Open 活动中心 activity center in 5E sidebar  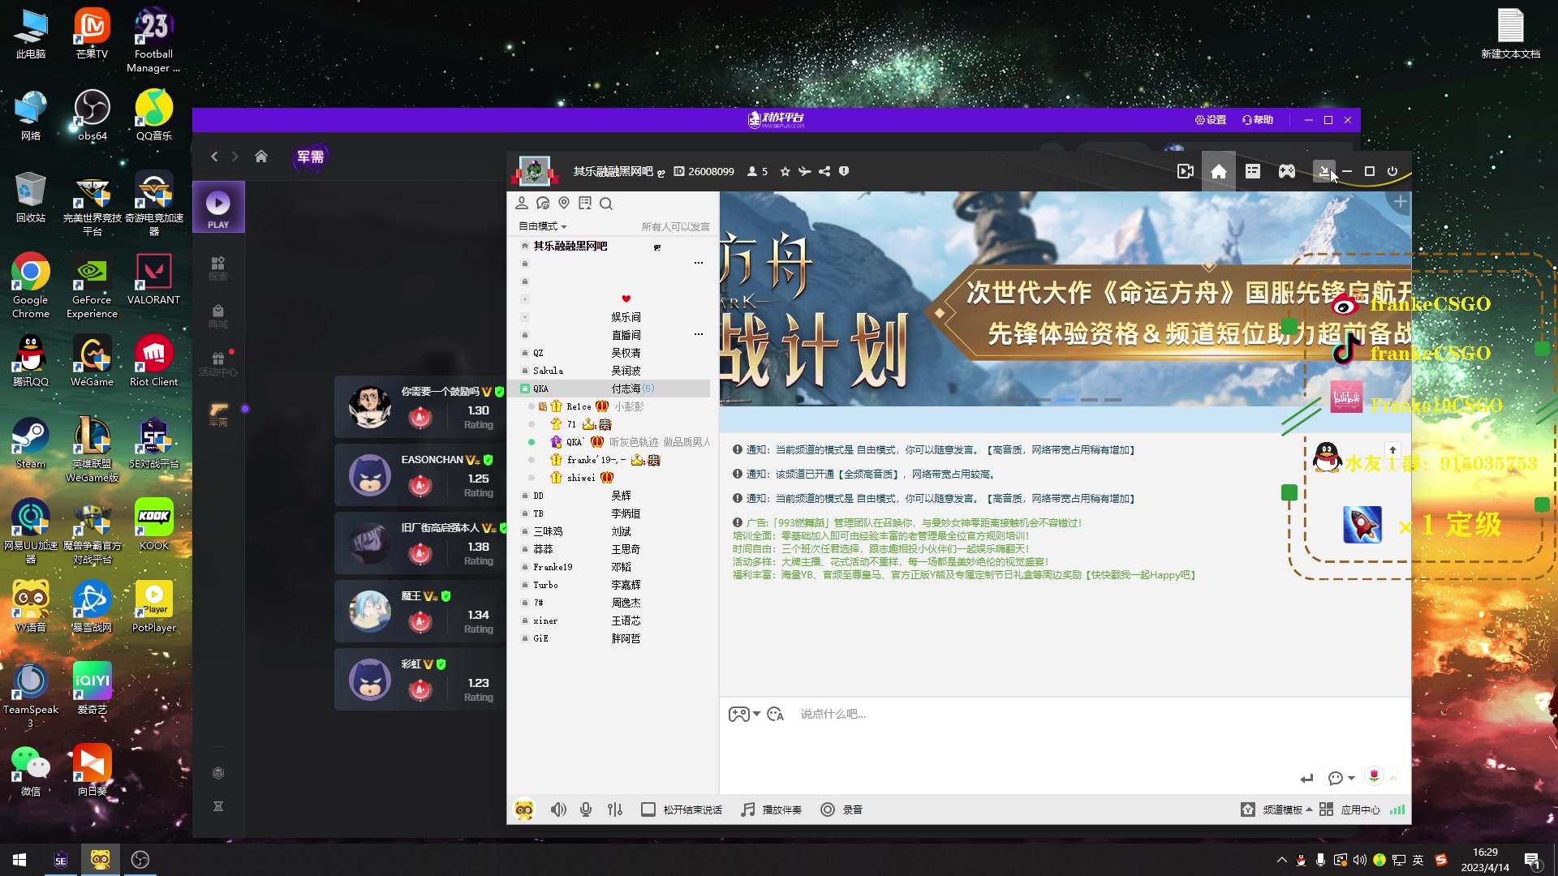218,363
